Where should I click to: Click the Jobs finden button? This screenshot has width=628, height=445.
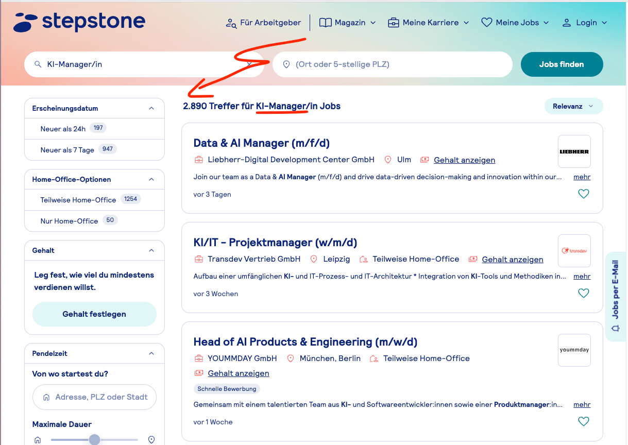pos(562,64)
